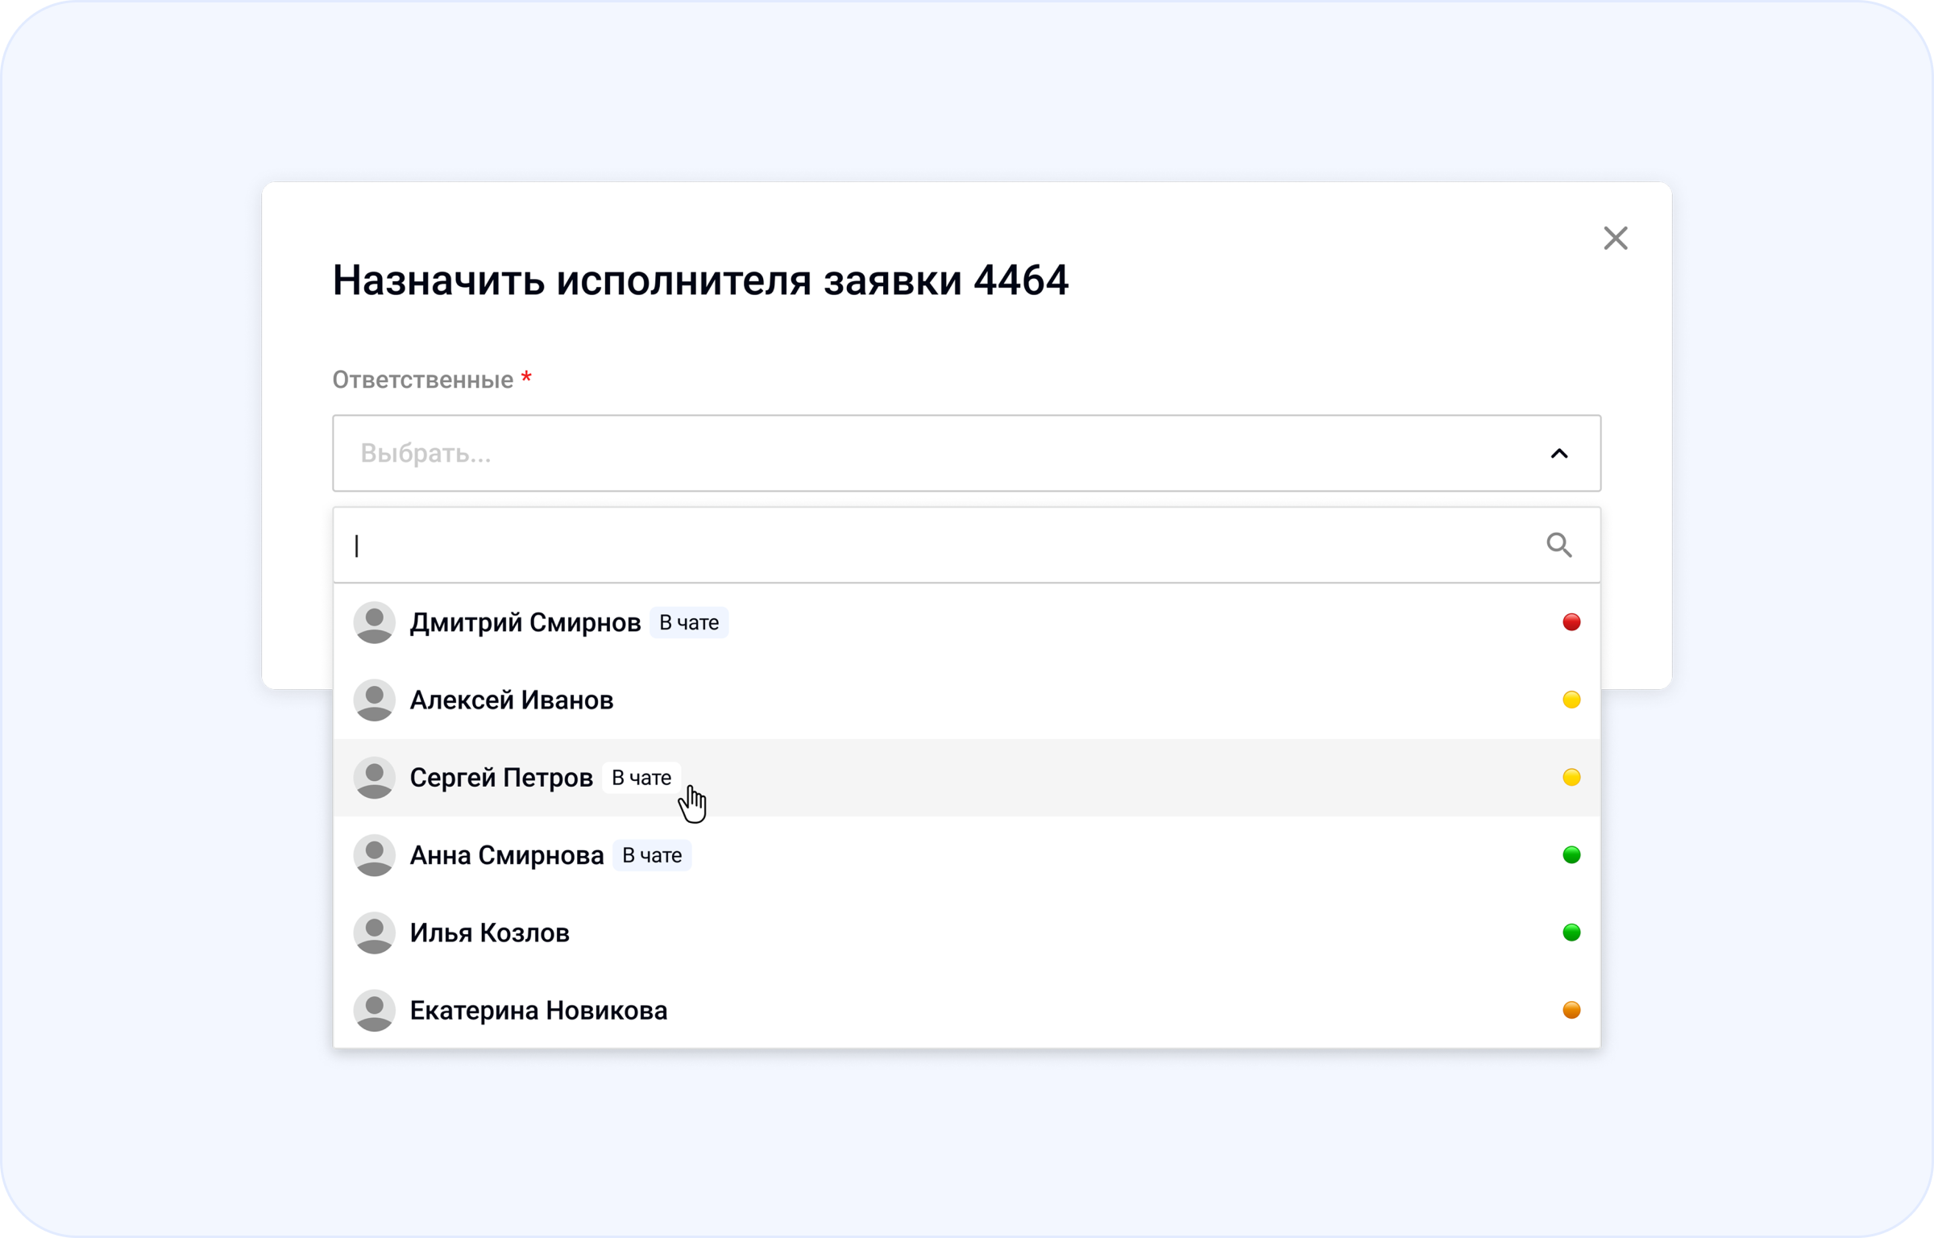Choose Илья Козлов from dropdown
The image size is (1934, 1238).
tap(966, 933)
